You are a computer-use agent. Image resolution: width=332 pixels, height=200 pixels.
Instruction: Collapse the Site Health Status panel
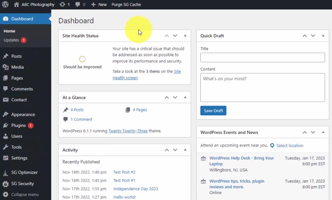click(x=185, y=36)
